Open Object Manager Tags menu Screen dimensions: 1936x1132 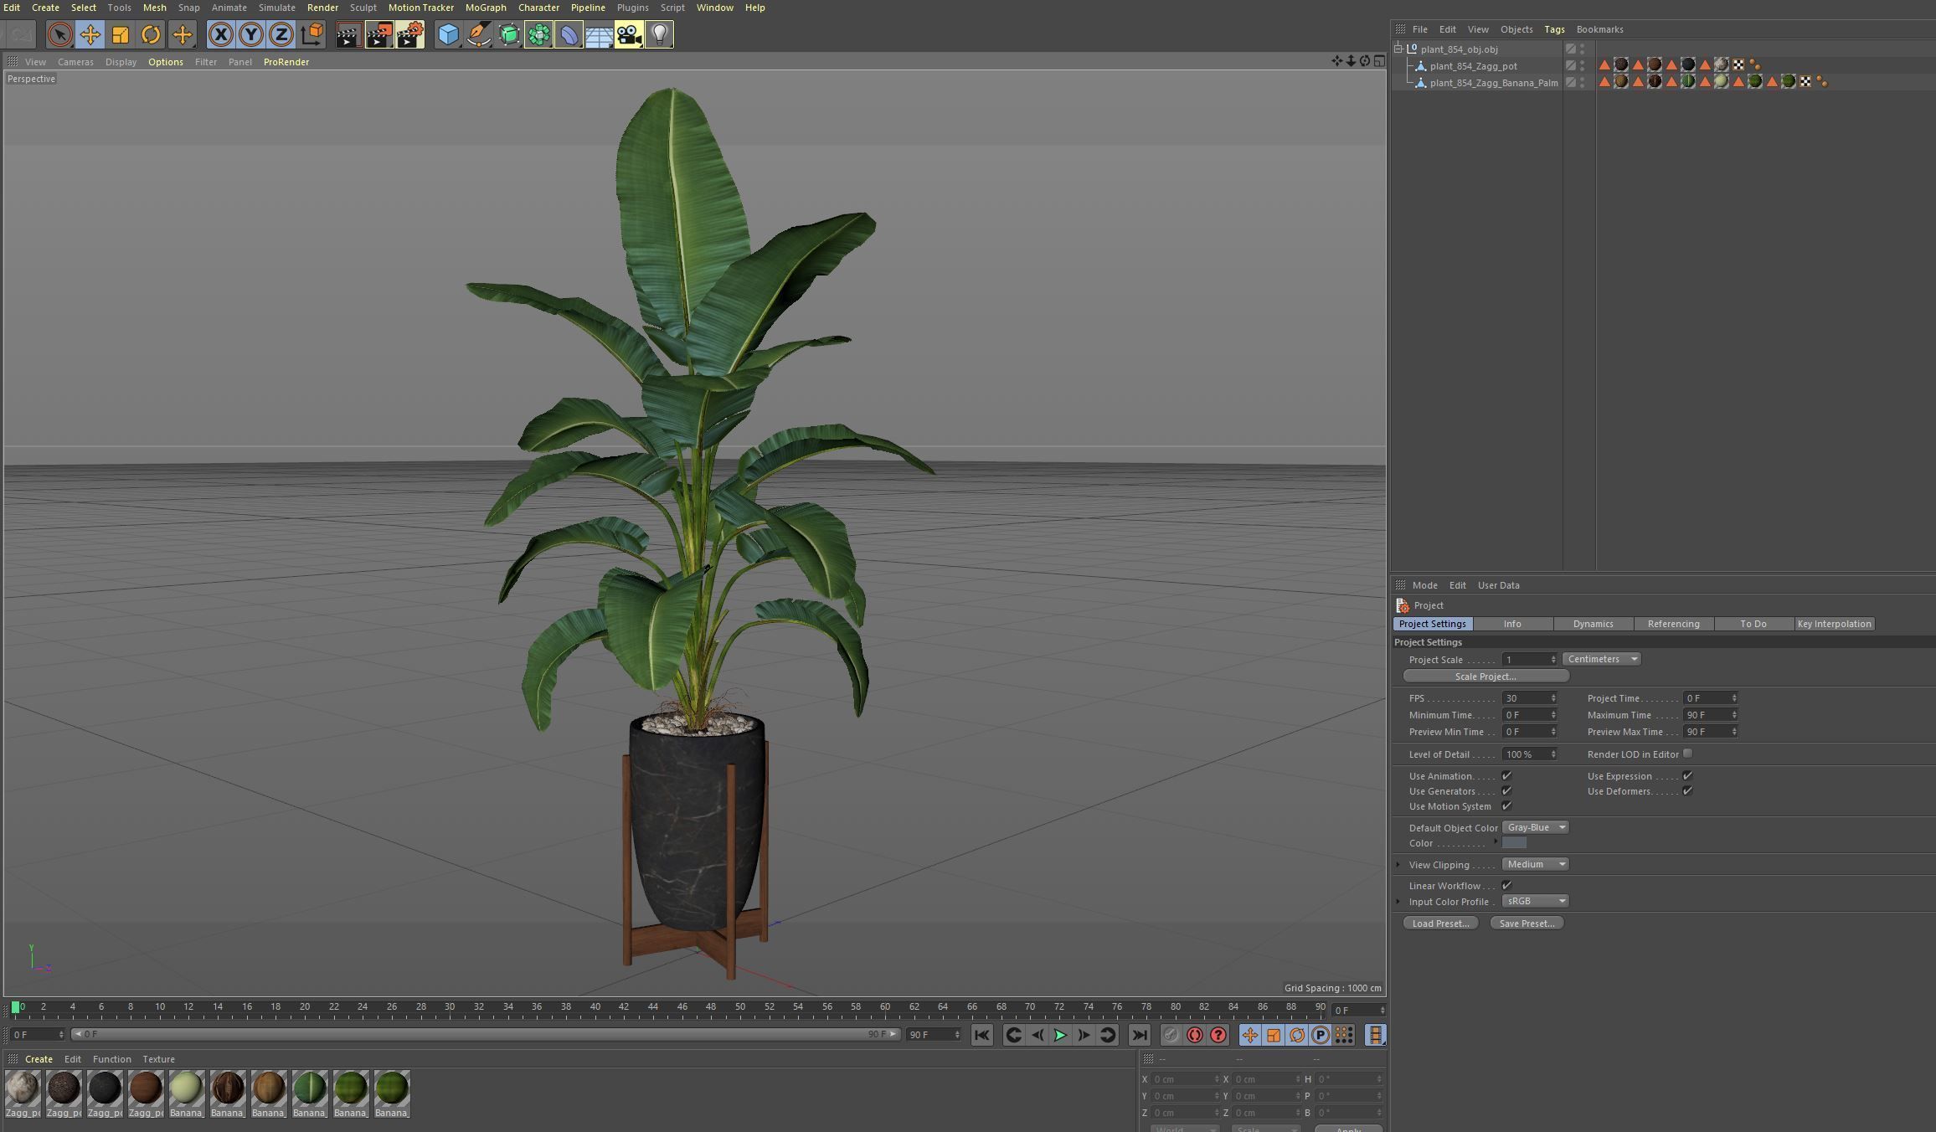(1554, 29)
